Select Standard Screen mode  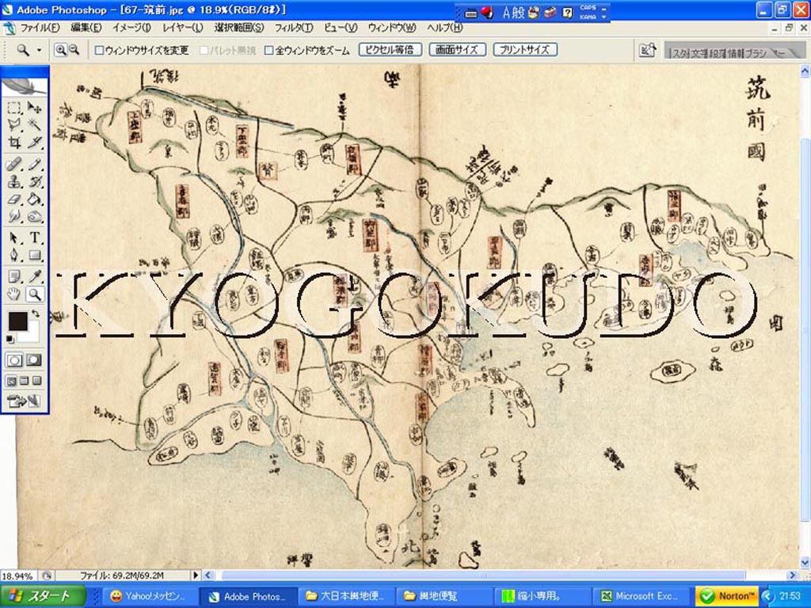[x=11, y=381]
